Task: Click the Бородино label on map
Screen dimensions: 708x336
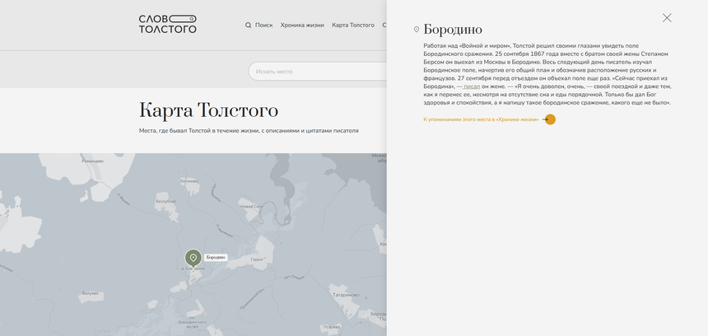Action: pos(216,258)
